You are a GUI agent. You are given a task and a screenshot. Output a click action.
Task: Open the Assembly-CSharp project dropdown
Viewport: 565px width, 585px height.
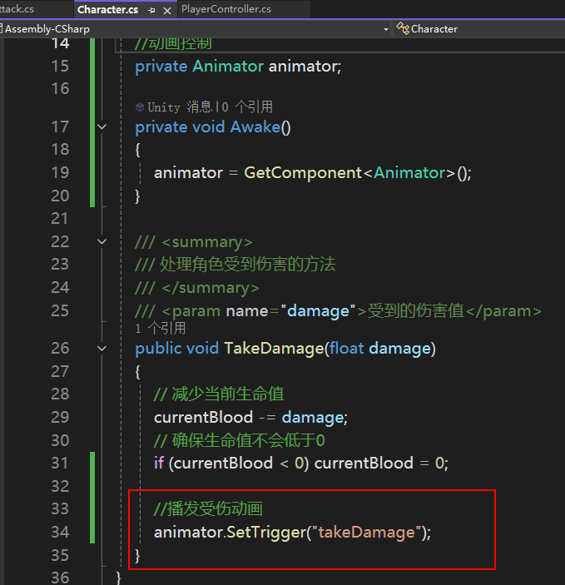point(385,29)
